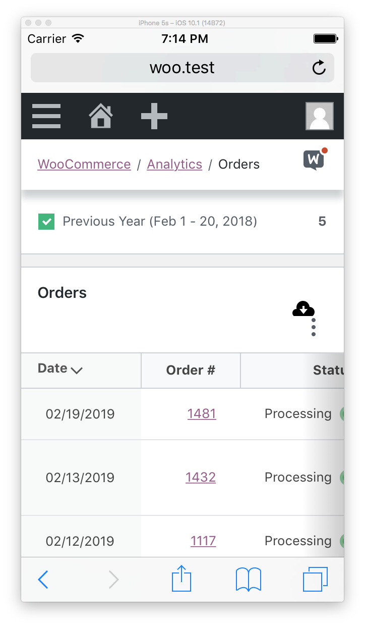
Task: Open the WordPress admin hamburger menu
Action: (46, 116)
